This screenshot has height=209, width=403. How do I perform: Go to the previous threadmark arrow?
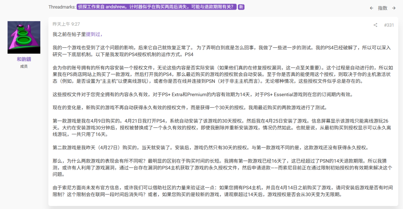pyautogui.click(x=371, y=8)
